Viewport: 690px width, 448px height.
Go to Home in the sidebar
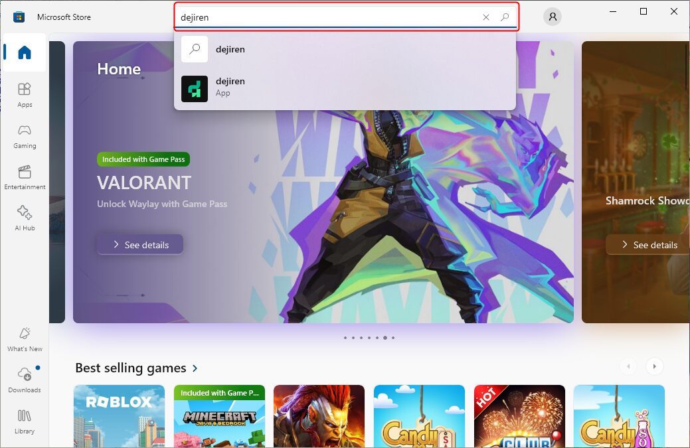25,52
